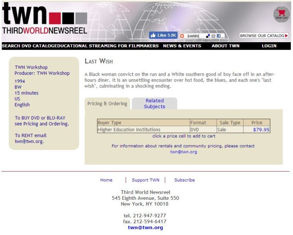Click the Subscribe footer link
Screen dimensions: 293x235
click(185, 180)
